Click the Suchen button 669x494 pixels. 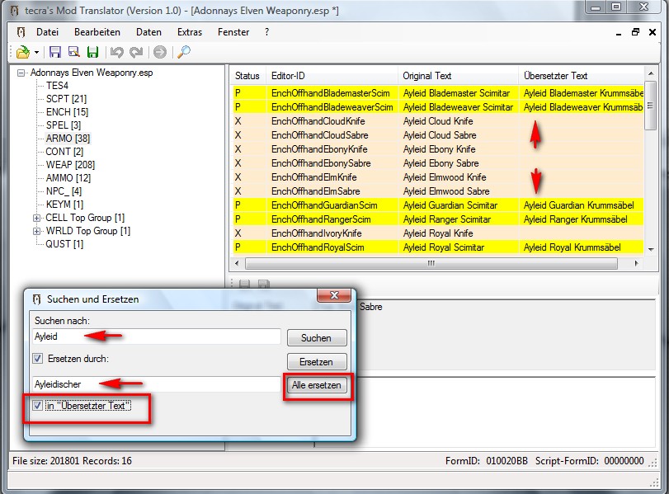click(x=317, y=338)
